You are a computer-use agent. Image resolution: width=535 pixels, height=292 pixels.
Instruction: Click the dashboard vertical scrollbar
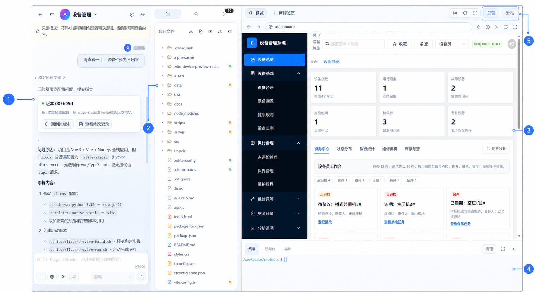tap(519, 83)
